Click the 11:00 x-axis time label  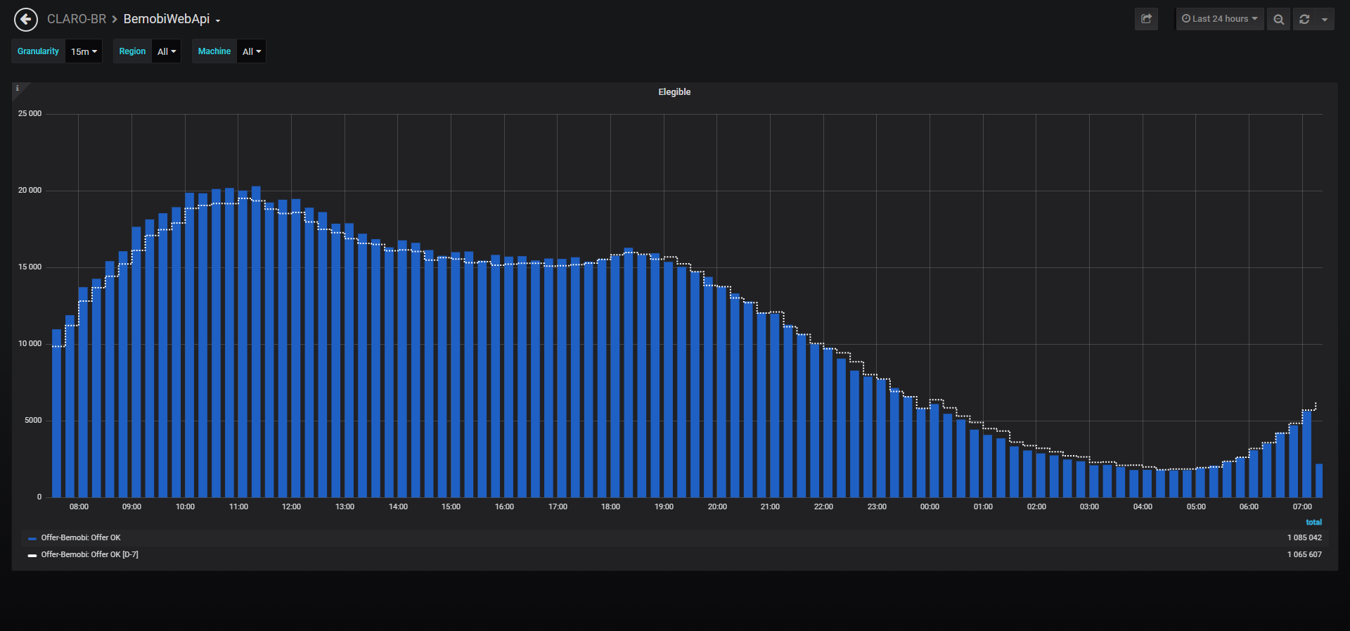tap(238, 506)
